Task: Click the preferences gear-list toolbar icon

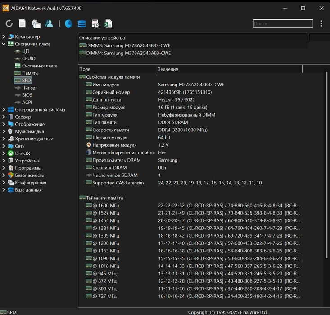Action: (36, 24)
